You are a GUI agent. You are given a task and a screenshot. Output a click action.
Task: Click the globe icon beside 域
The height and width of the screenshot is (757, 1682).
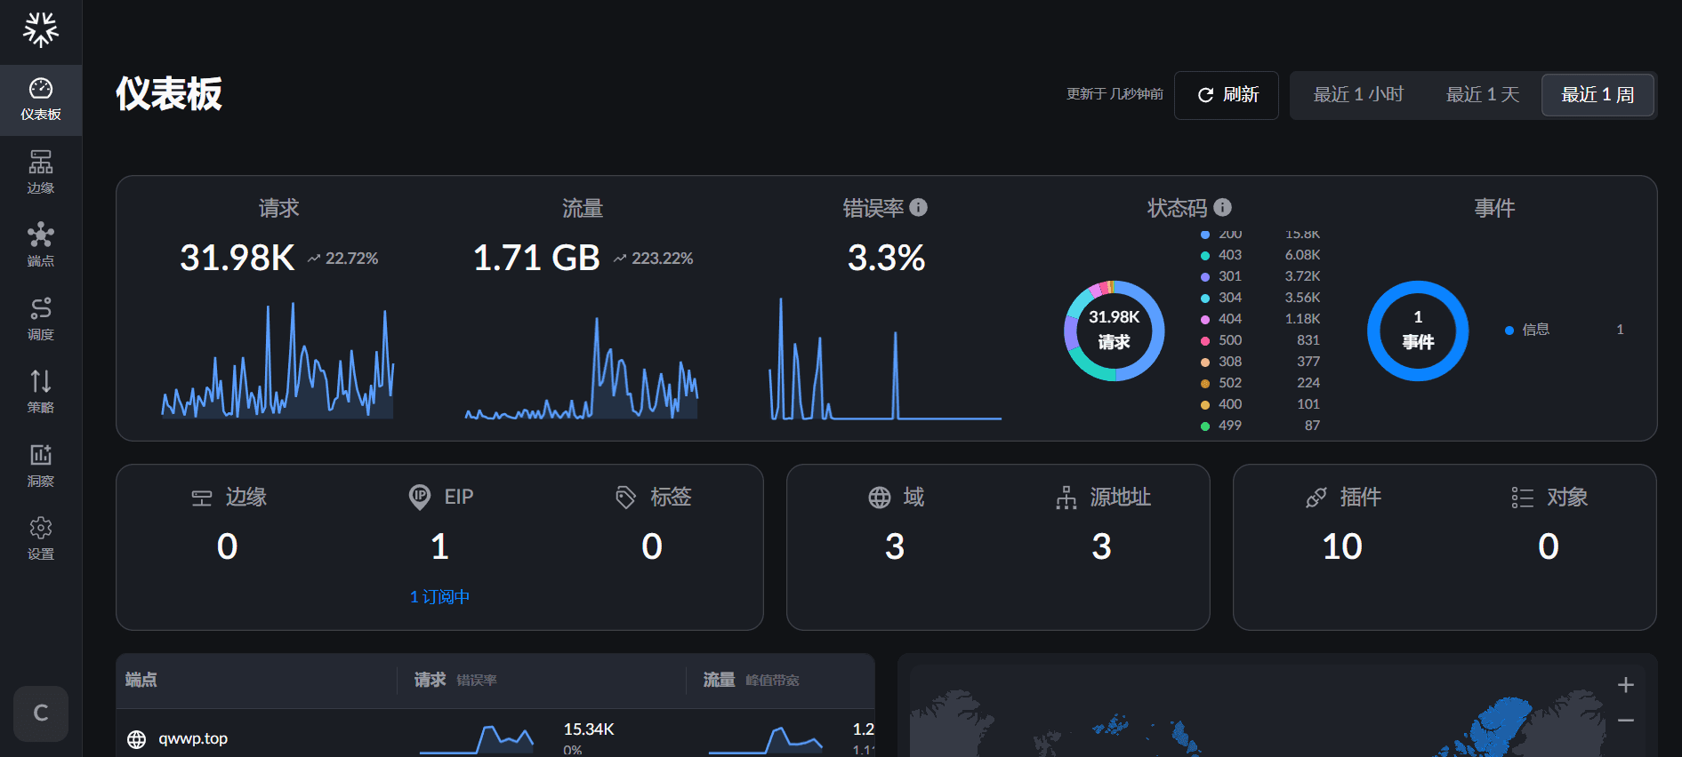[x=880, y=498]
